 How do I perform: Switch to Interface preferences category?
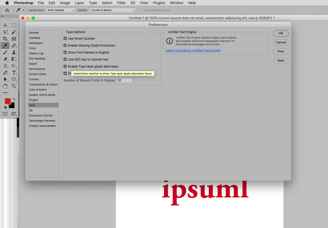43,38
